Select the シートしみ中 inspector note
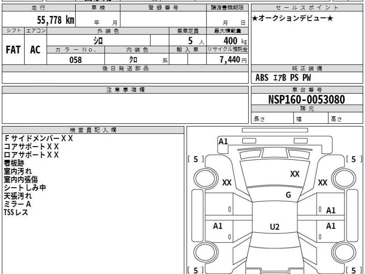365x274 pixels. tap(25, 188)
